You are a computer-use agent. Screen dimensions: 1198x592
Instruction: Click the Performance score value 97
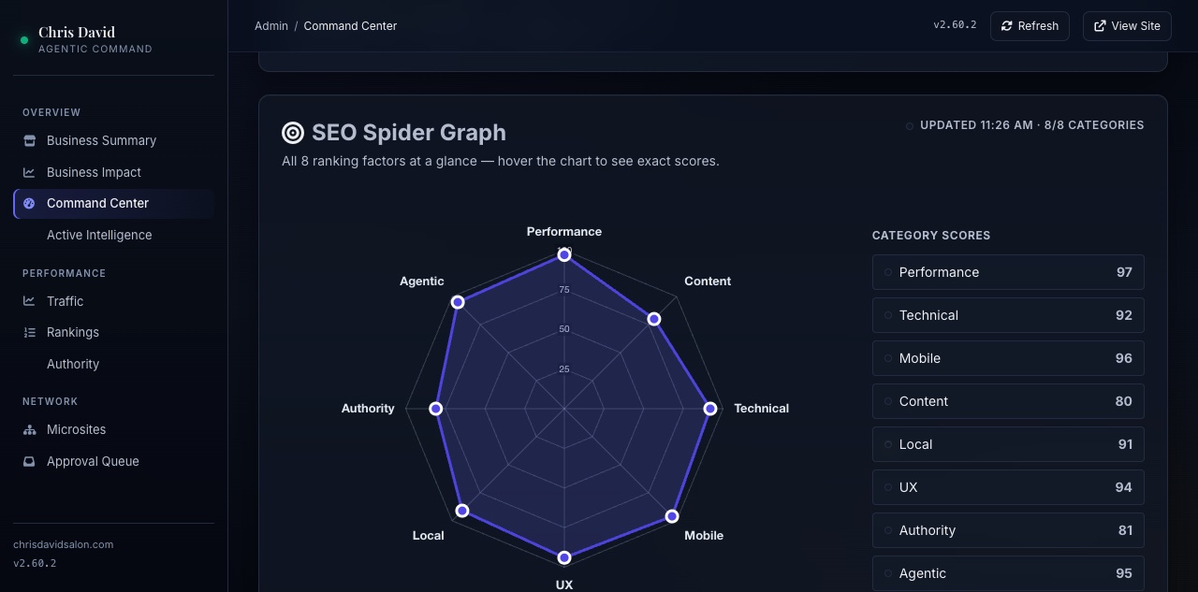click(1124, 272)
